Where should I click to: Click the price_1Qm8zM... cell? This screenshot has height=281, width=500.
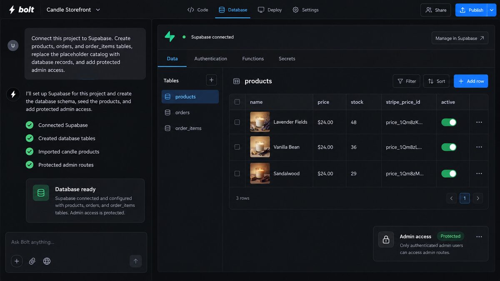click(405, 174)
